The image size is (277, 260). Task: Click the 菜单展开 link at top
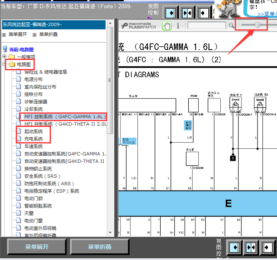click(x=18, y=34)
